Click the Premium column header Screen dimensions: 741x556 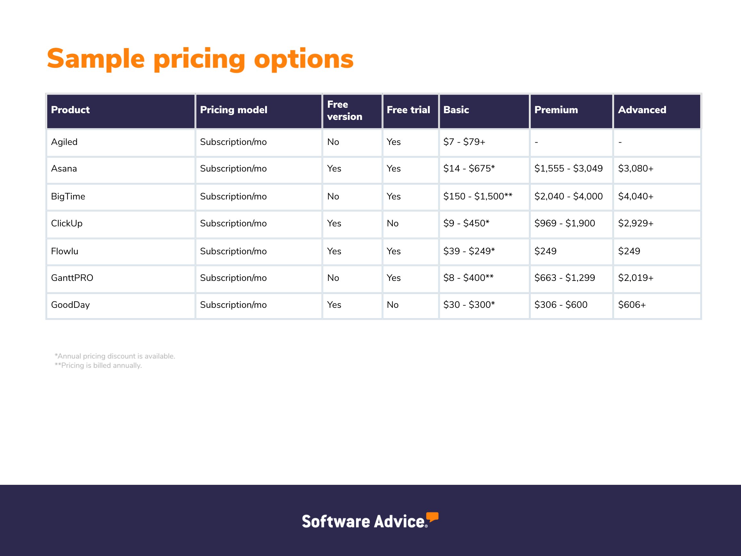tap(556, 110)
